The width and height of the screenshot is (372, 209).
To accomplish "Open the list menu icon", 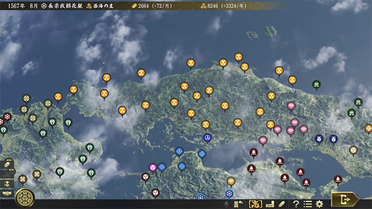I will pyautogui.click(x=307, y=204).
